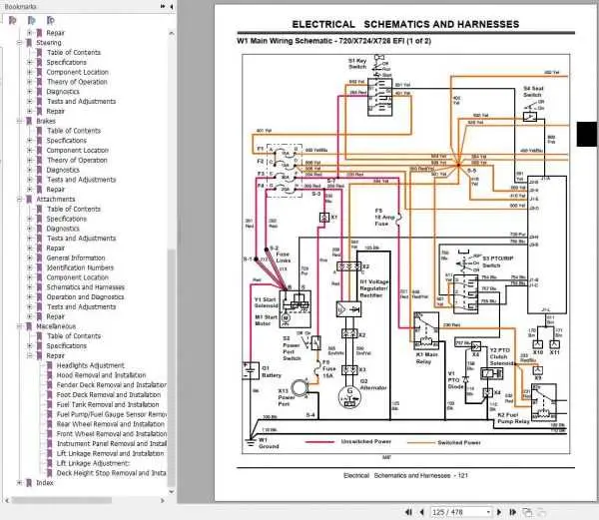Go to the General Information bookmark
This screenshot has width=599, height=520.
[x=76, y=259]
